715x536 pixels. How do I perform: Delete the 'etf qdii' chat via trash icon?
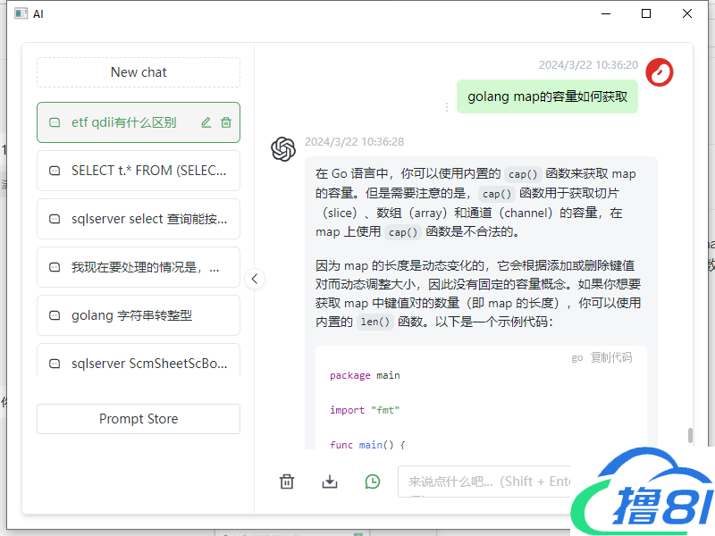coord(226,122)
